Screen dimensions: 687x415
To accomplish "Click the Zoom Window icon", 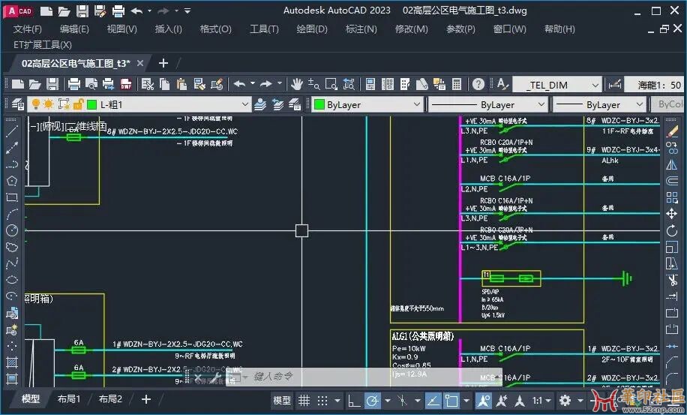I will 331,84.
